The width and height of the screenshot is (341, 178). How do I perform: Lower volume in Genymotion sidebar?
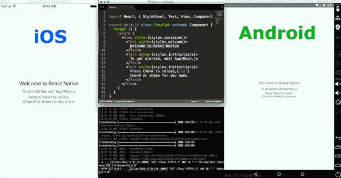[x=338, y=93]
